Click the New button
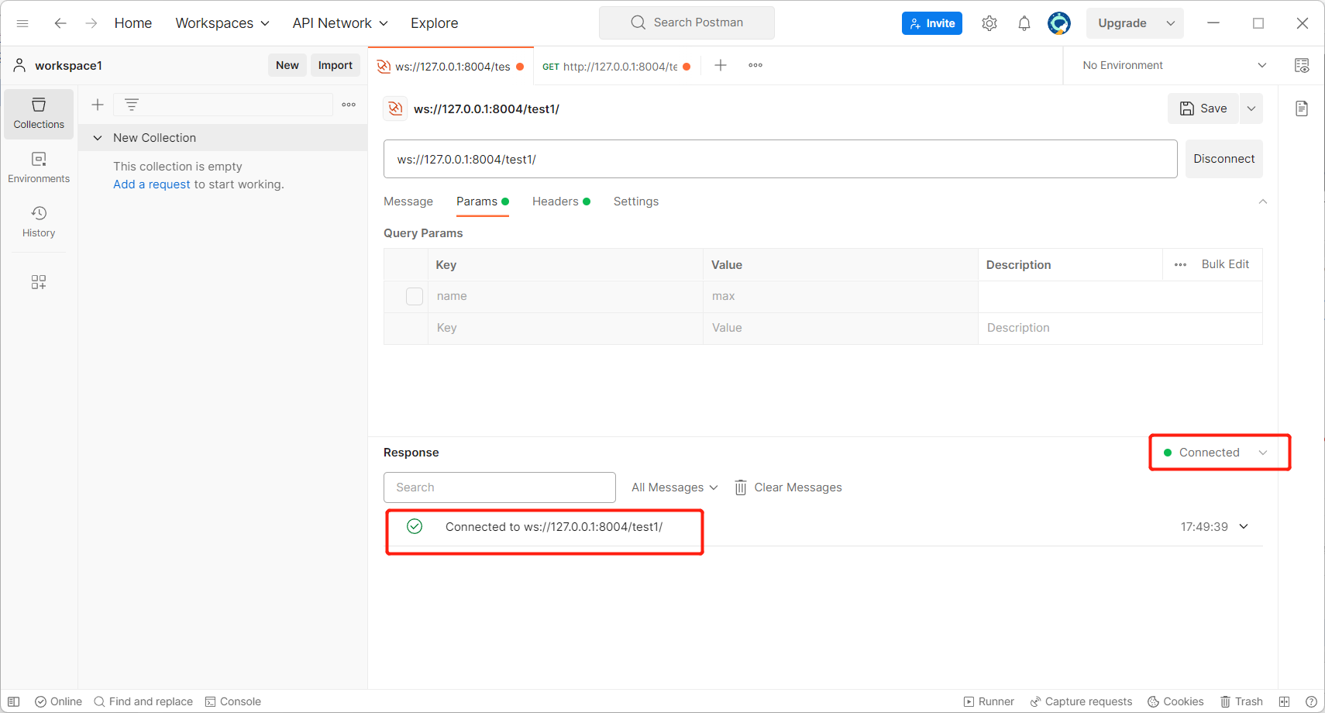The image size is (1325, 713). (x=287, y=65)
